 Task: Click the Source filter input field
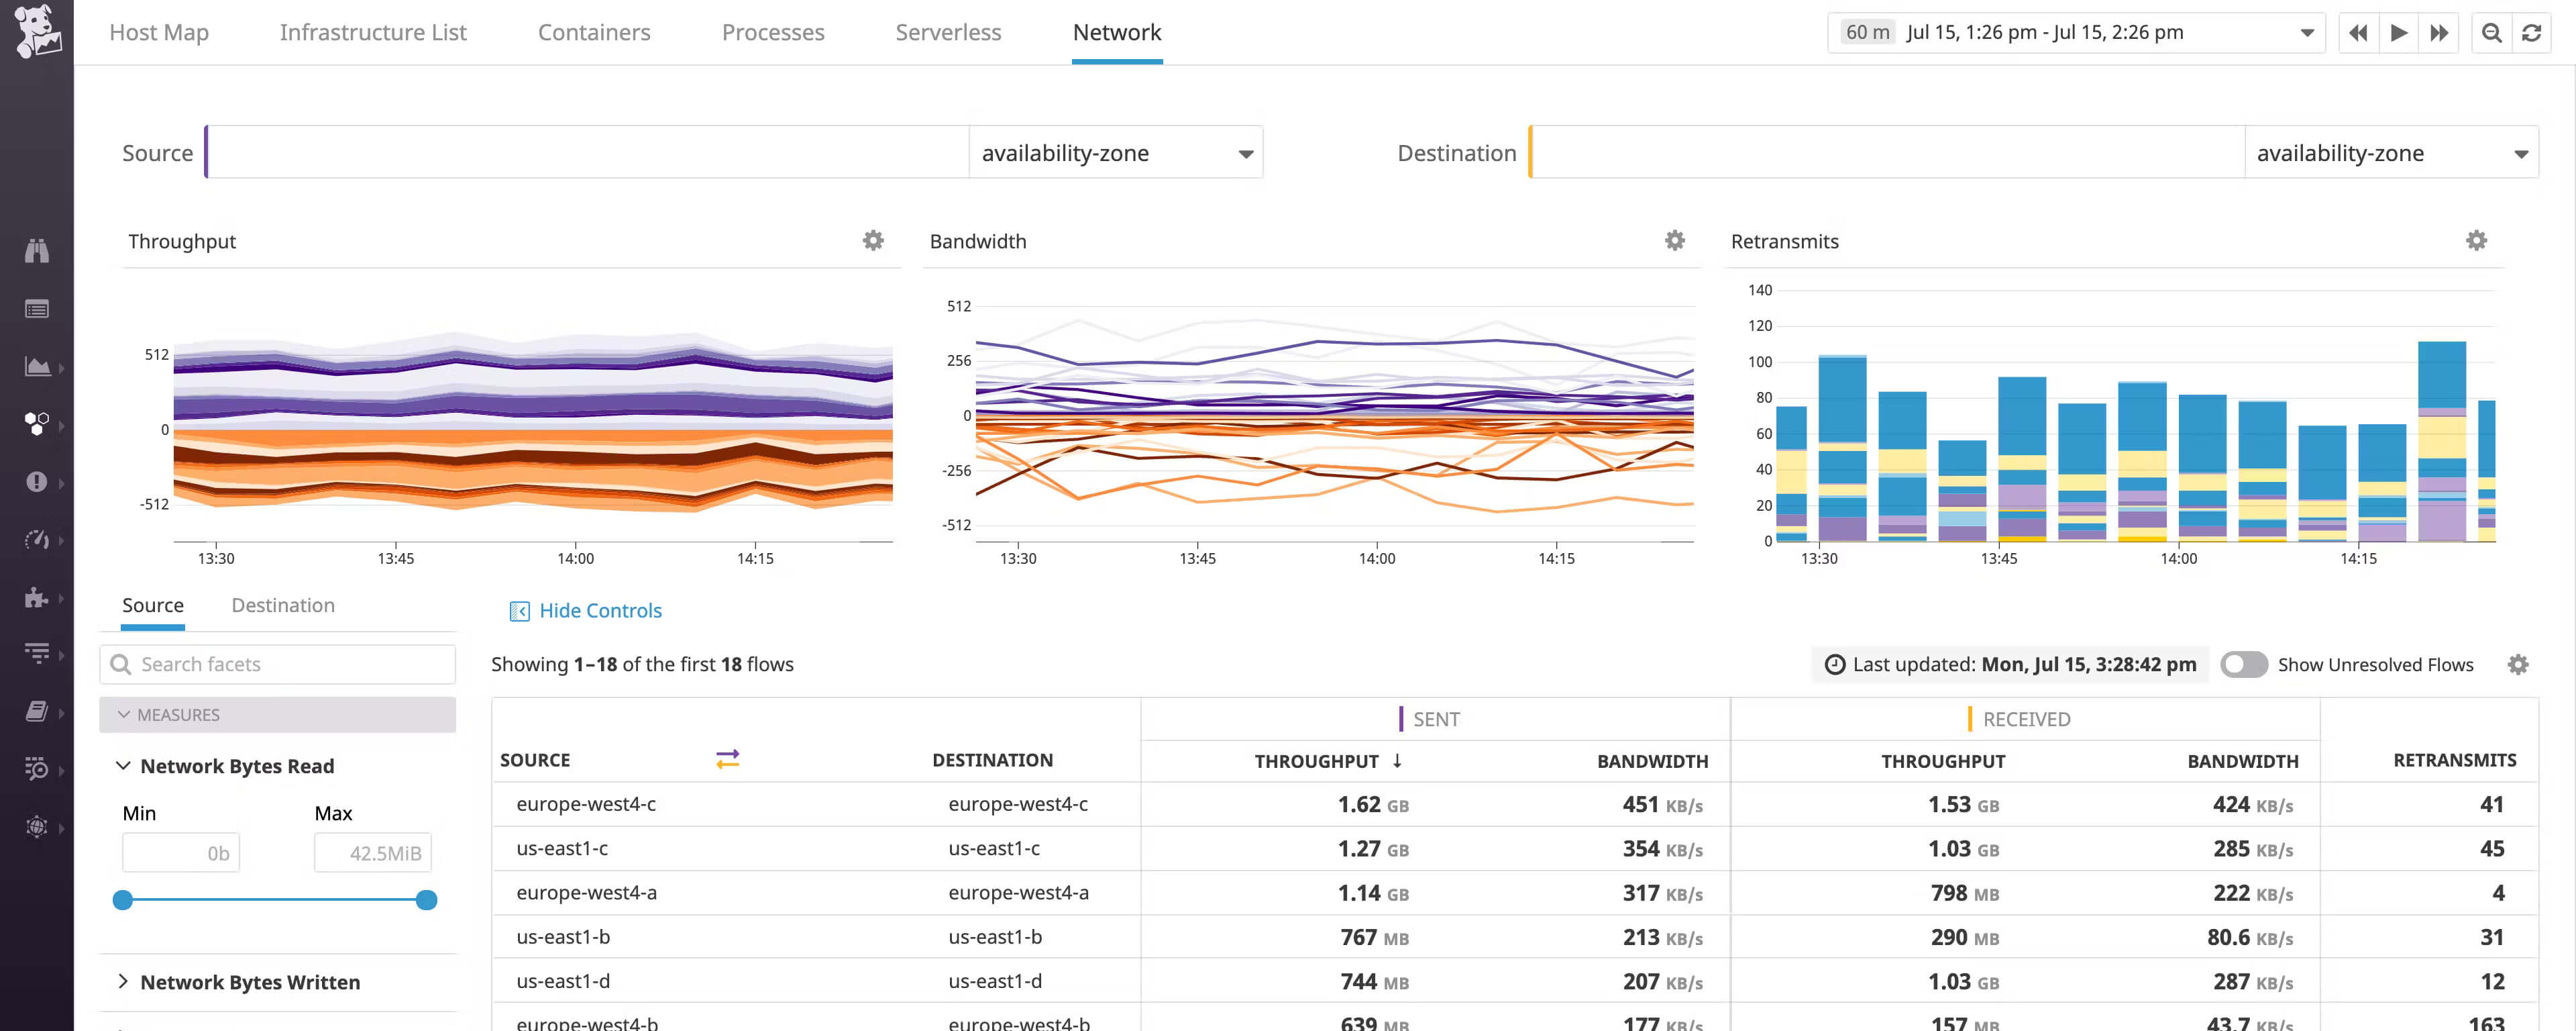click(x=588, y=153)
